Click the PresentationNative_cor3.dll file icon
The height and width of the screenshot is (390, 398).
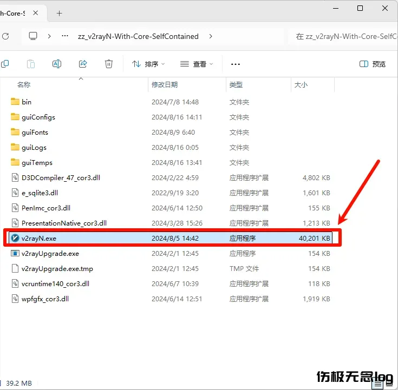point(15,223)
